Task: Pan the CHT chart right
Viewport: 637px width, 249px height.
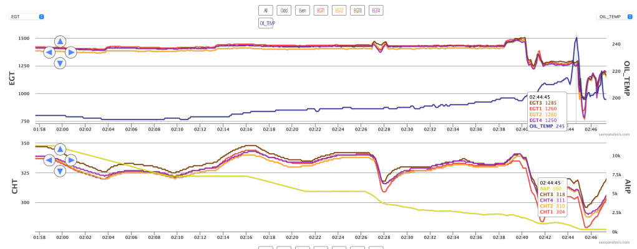Action: coord(71,160)
